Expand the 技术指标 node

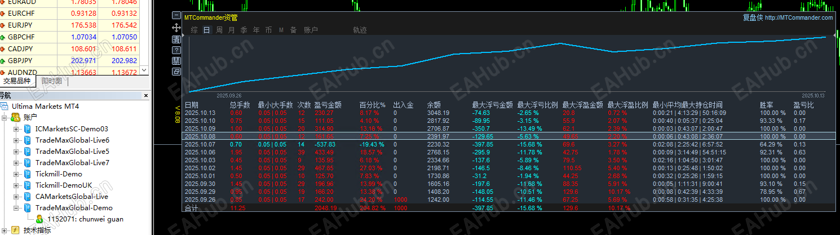coord(5,230)
